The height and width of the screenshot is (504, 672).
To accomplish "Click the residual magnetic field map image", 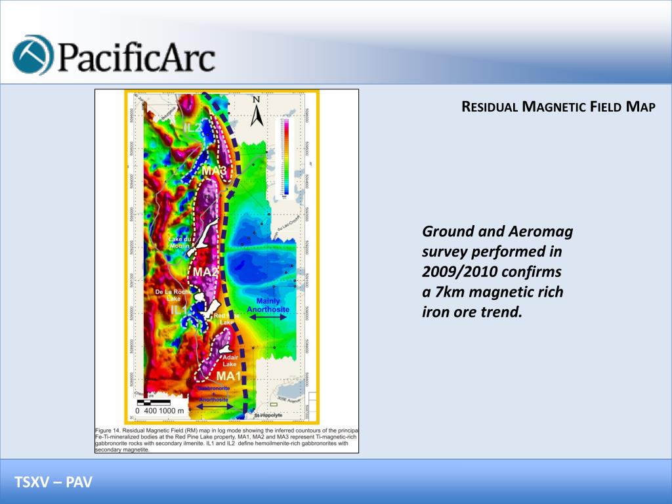I will tap(222, 257).
